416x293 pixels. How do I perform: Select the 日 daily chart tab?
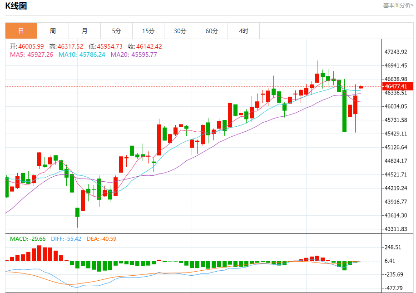(21, 31)
